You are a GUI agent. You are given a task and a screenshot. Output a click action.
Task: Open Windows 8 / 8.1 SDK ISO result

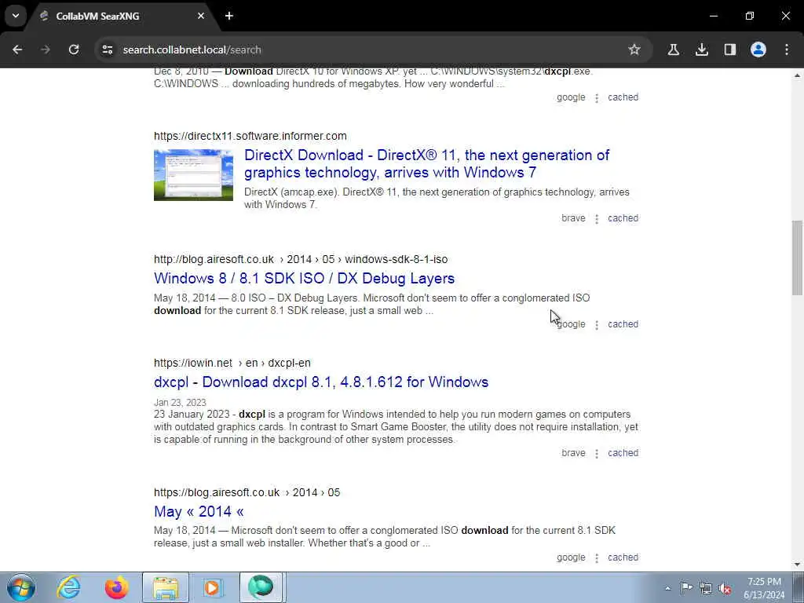click(304, 278)
